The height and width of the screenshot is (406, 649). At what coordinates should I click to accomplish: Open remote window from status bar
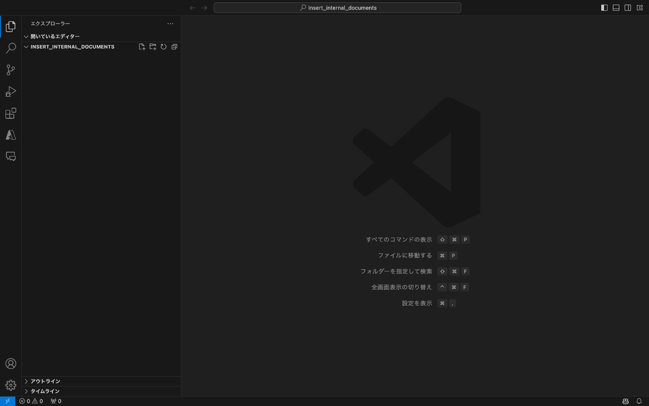[x=7, y=401]
